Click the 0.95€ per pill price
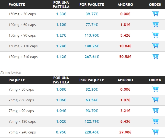Screen dimensions: 165x138 click(61, 132)
